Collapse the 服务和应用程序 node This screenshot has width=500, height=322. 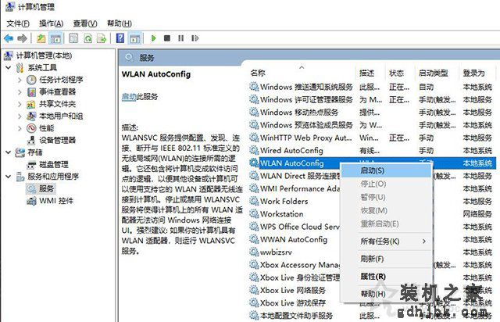[9, 177]
